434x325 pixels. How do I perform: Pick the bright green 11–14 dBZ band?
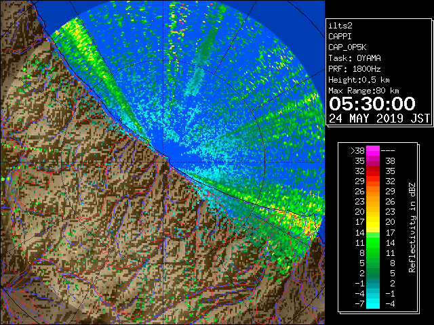[373, 242]
